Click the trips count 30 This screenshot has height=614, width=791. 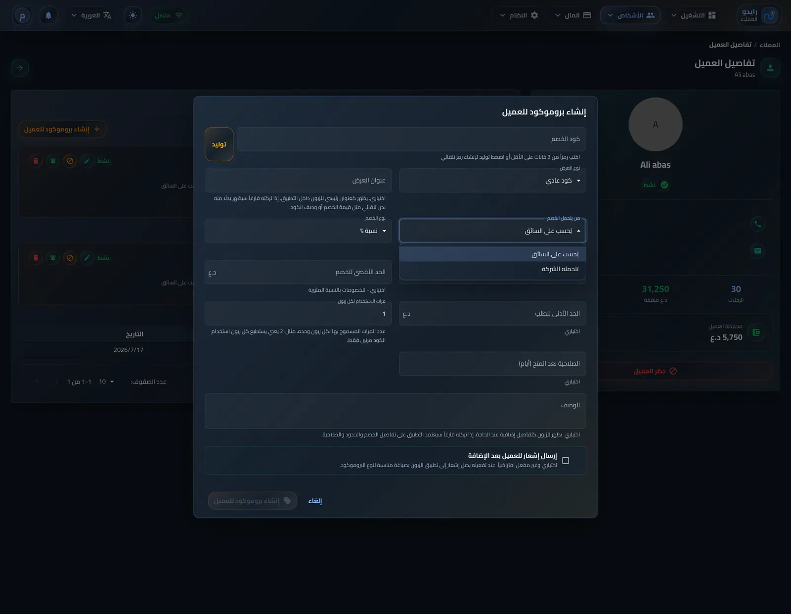pos(736,289)
